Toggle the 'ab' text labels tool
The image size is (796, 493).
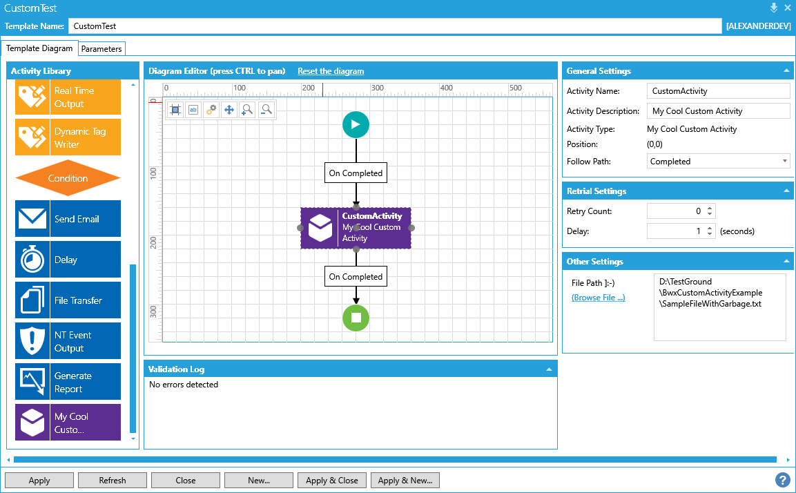(x=193, y=109)
